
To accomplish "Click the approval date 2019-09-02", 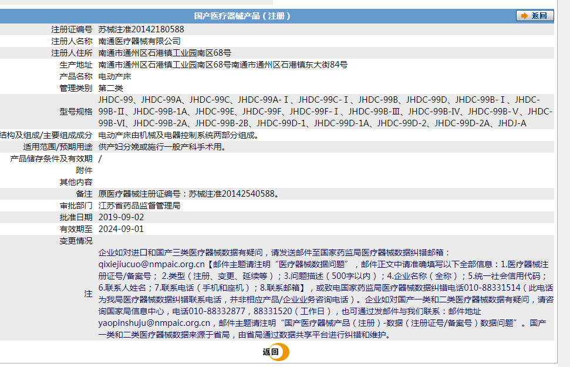I will (x=121, y=217).
